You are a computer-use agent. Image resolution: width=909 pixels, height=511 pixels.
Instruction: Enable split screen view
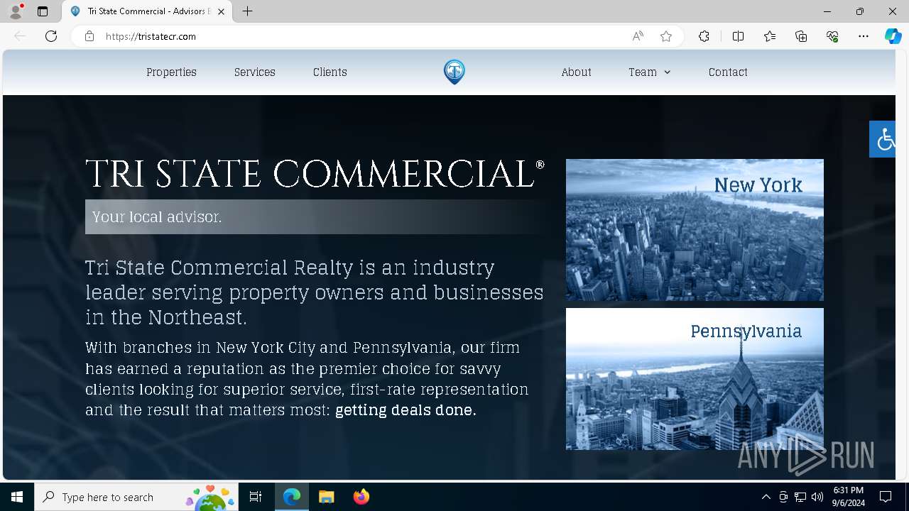point(738,36)
